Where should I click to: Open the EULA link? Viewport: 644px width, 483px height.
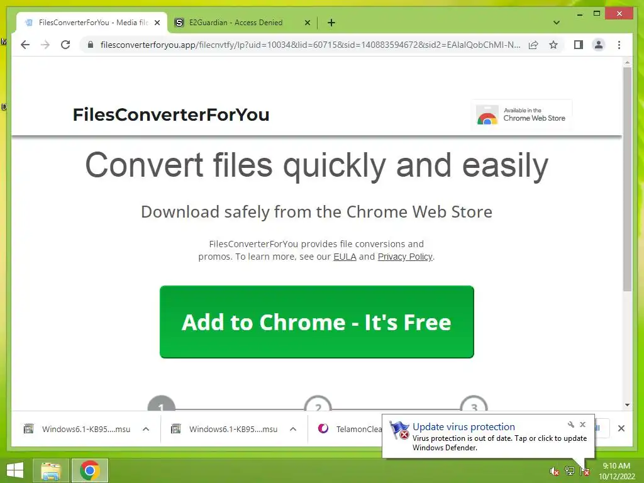pyautogui.click(x=345, y=257)
